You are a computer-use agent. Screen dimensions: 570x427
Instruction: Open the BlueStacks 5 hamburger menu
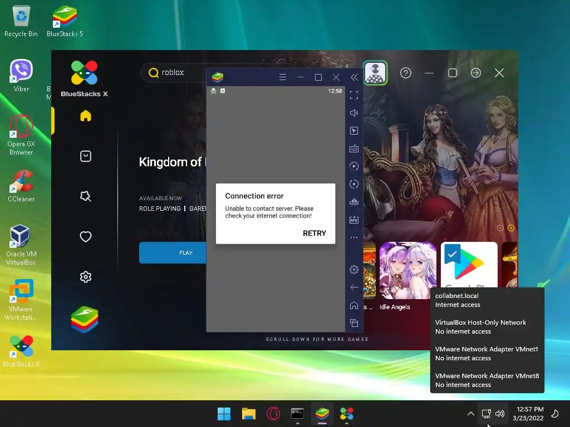(282, 77)
